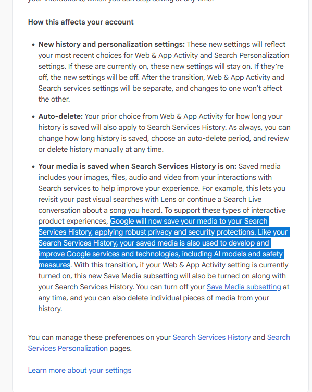
Task: Click bullet dot beside Your media is saved
Action: 33,167
